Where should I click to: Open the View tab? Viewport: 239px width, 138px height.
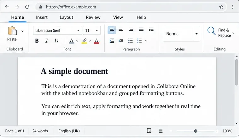click(x=118, y=17)
